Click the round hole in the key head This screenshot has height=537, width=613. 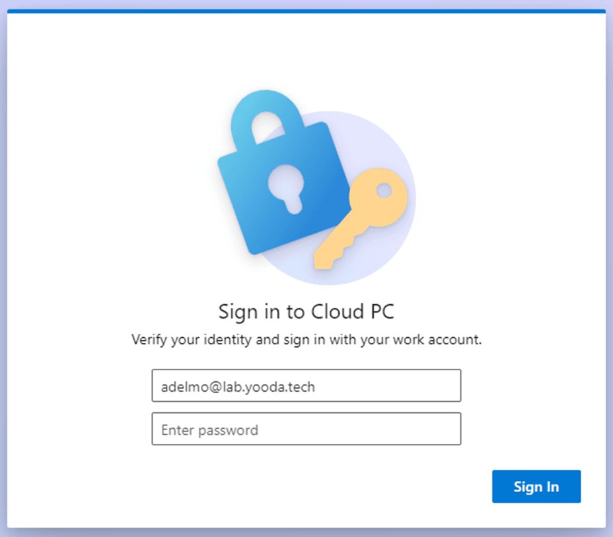384,191
